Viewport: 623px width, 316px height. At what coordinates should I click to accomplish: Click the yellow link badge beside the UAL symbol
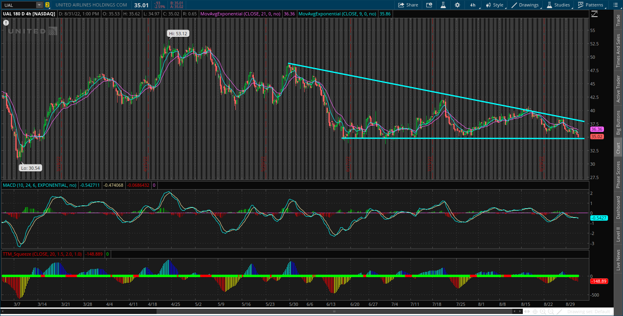point(48,5)
